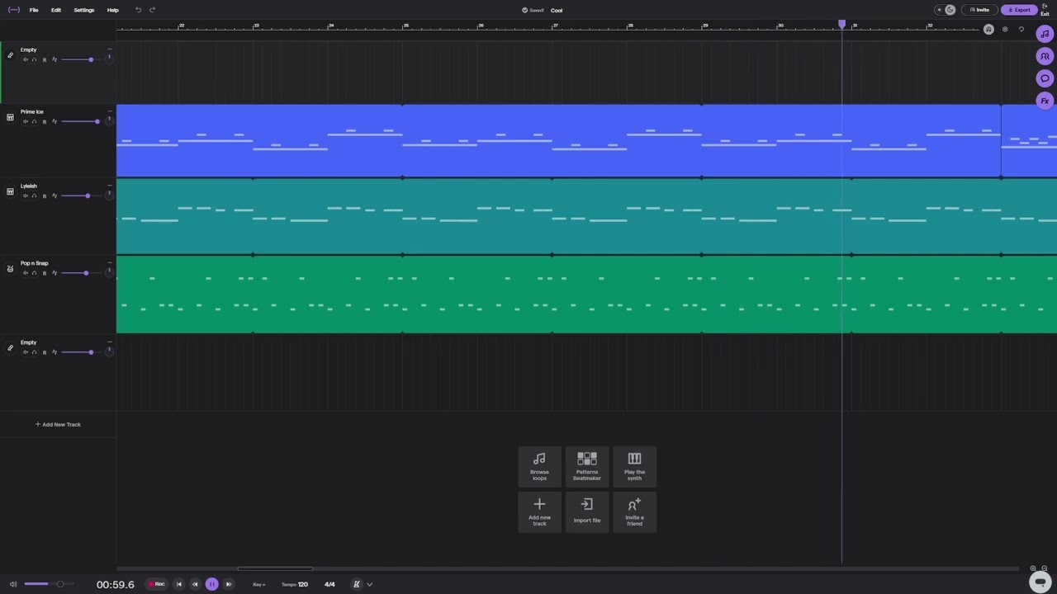
Task: Skip to beginning of song
Action: point(179,584)
